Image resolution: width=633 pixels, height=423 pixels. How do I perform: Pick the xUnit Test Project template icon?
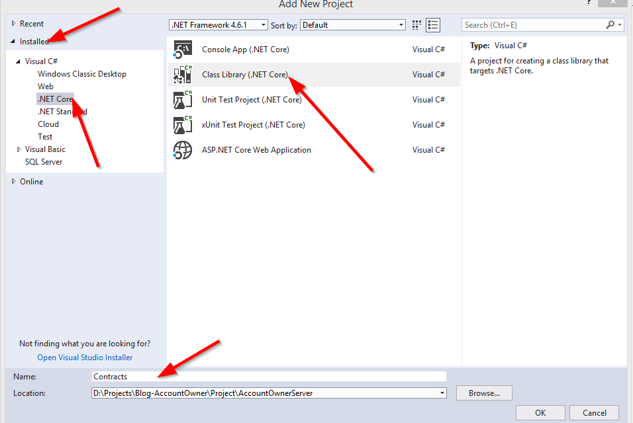182,125
